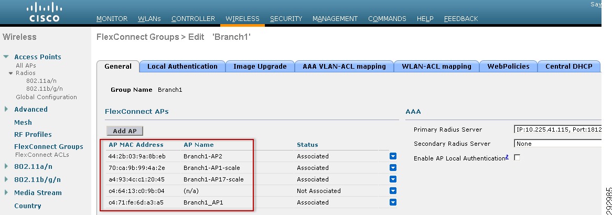Click AP name Branch1_AP1

(203, 202)
